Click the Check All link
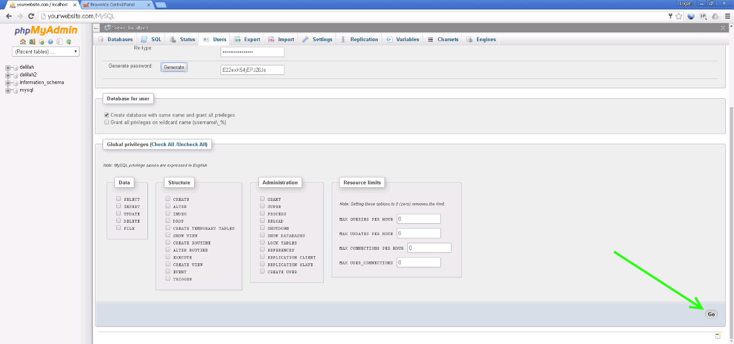Image resolution: width=734 pixels, height=344 pixels. point(163,144)
